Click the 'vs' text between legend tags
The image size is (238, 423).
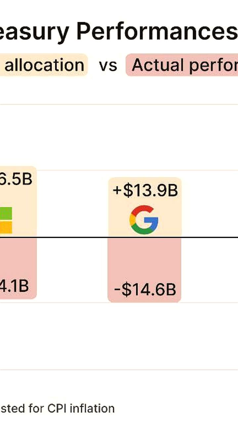(108, 65)
